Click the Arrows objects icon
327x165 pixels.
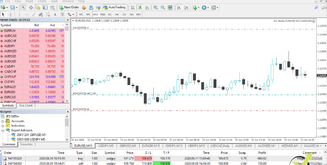click(69, 14)
